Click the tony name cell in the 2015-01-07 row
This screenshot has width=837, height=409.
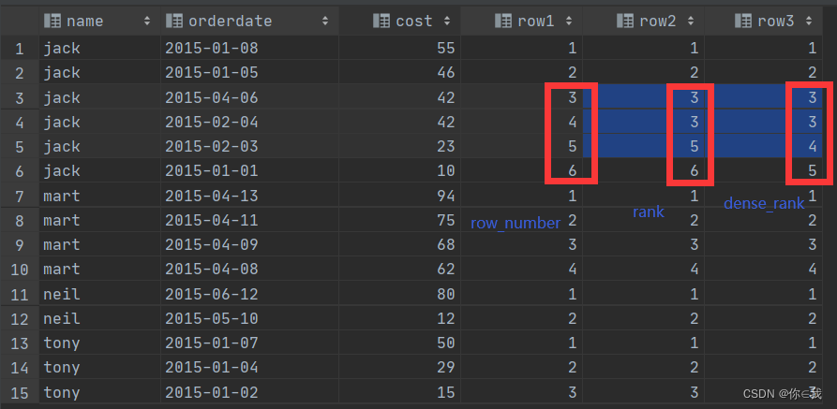point(99,343)
